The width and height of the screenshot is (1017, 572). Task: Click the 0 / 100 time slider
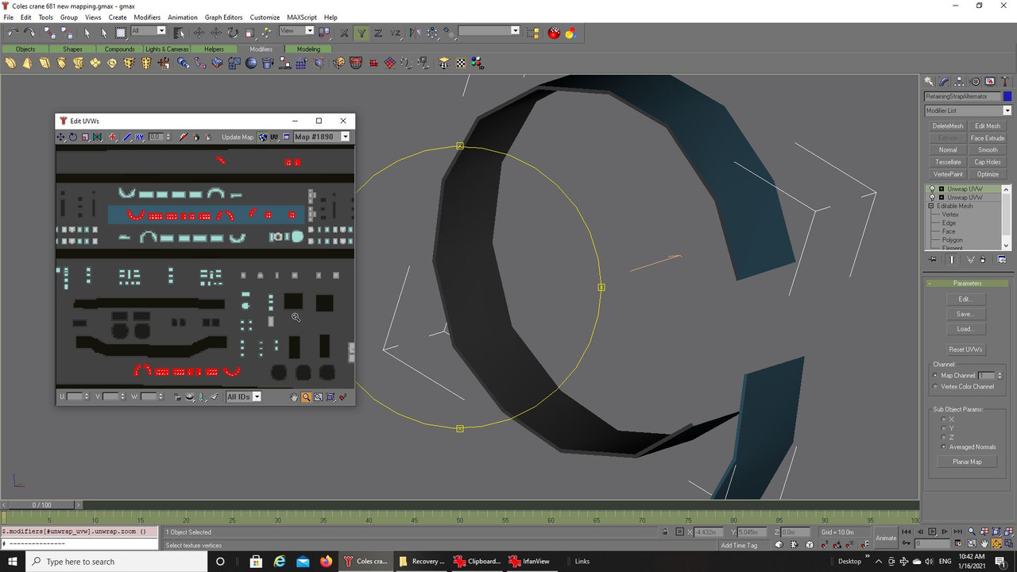point(41,504)
